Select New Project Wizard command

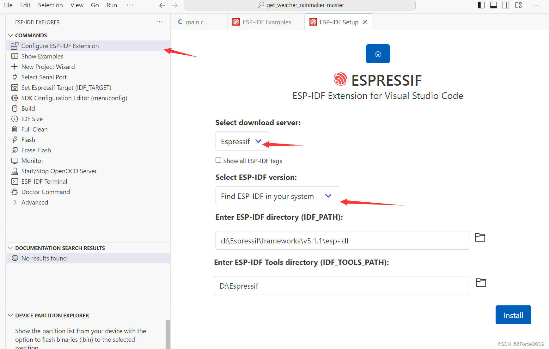pyautogui.click(x=88, y=67)
